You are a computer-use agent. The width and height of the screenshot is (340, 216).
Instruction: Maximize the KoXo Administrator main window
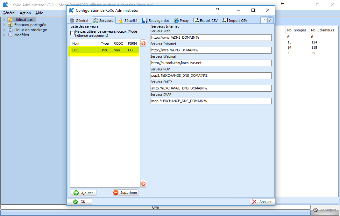(x=318, y=5)
